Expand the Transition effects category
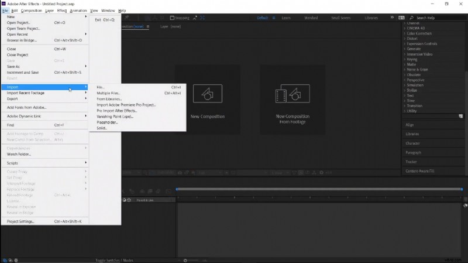The height and width of the screenshot is (263, 468). 413,106
